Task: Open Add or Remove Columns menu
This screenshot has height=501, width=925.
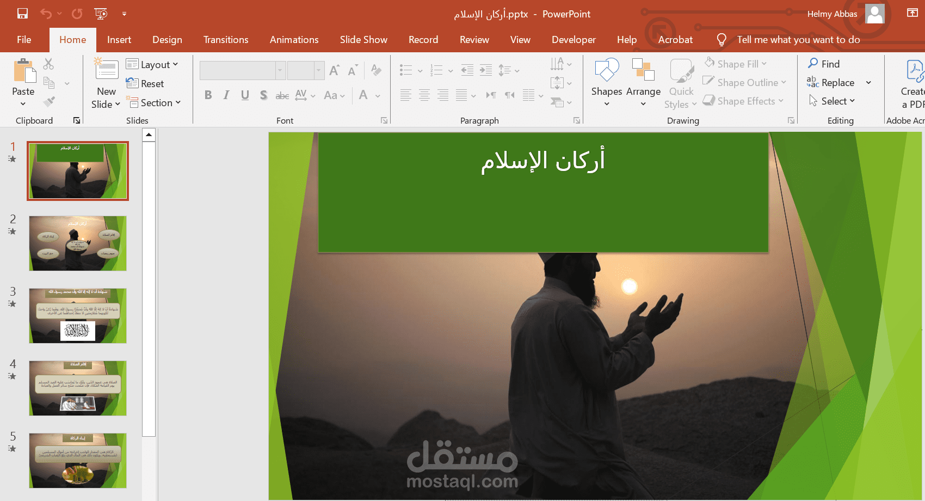Action: coord(533,95)
